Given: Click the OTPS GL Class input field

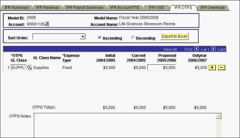Looking at the screenshot, I should (18, 68).
